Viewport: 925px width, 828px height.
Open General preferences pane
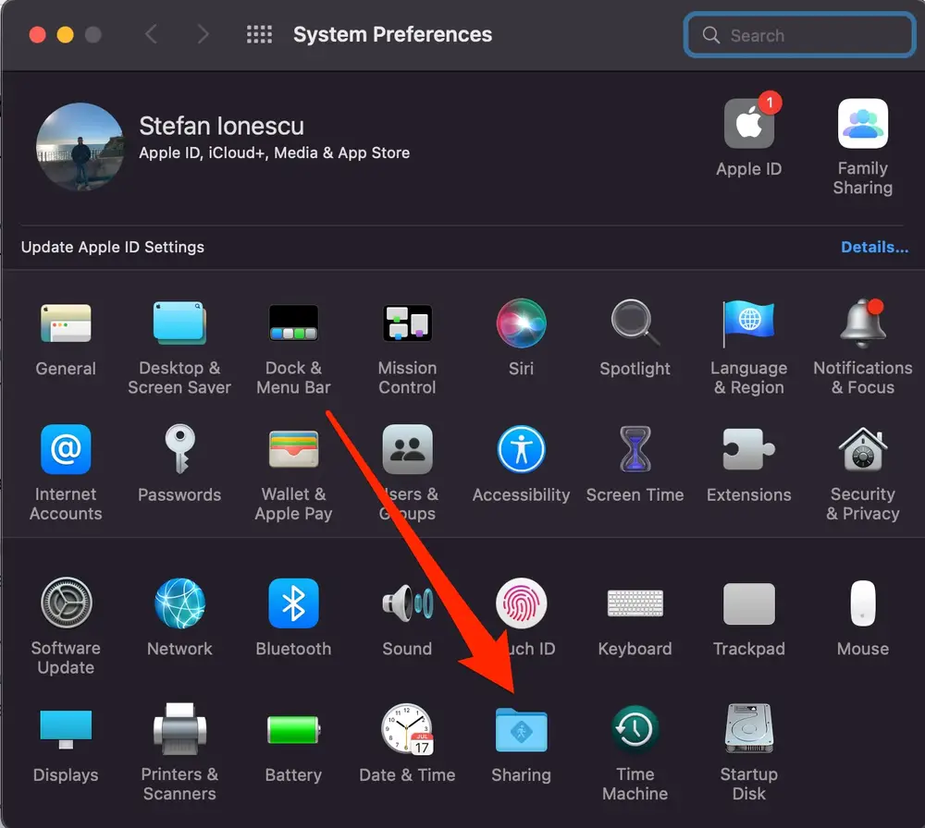pos(66,323)
